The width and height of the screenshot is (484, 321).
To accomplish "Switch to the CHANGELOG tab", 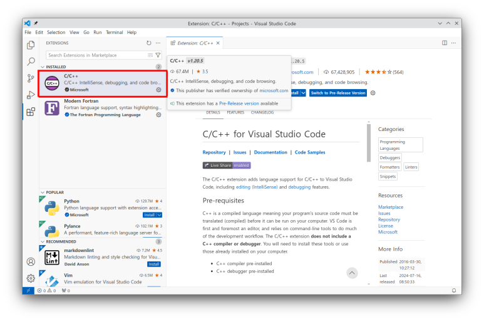I will point(262,112).
